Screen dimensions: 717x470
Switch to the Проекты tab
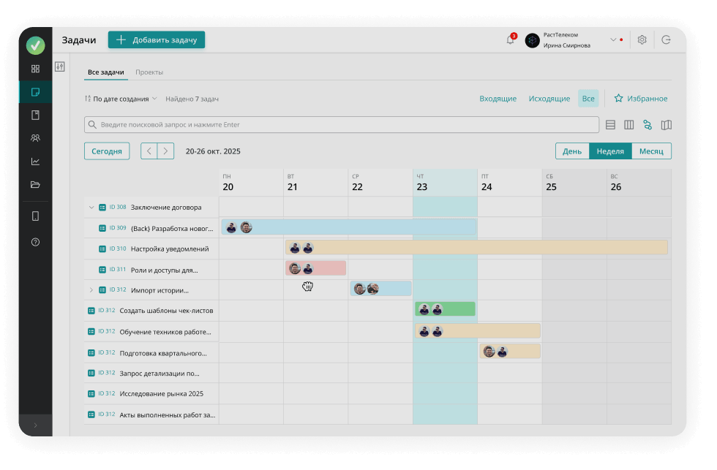[149, 72]
